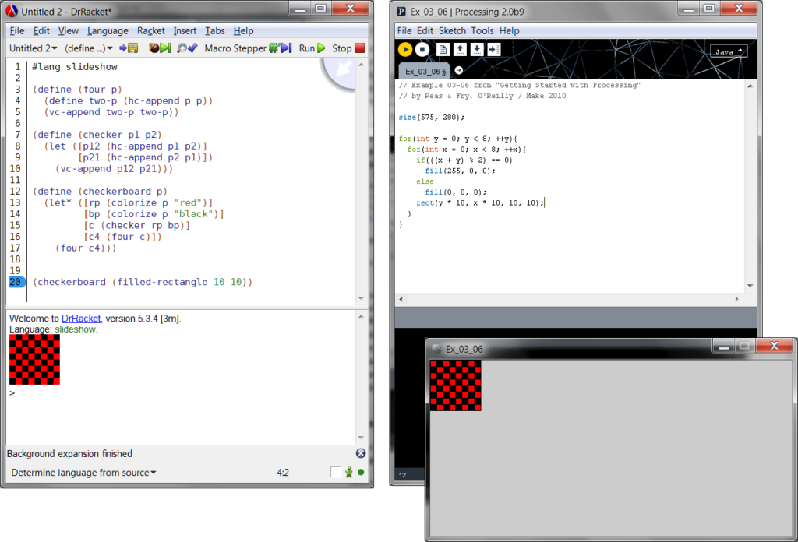Open Determine language from source dropdown
Viewport: 798px width, 542px height.
[x=83, y=473]
